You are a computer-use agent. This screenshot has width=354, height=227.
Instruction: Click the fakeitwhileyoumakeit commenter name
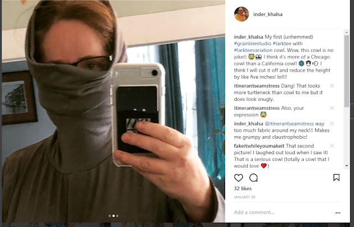pyautogui.click(x=259, y=146)
